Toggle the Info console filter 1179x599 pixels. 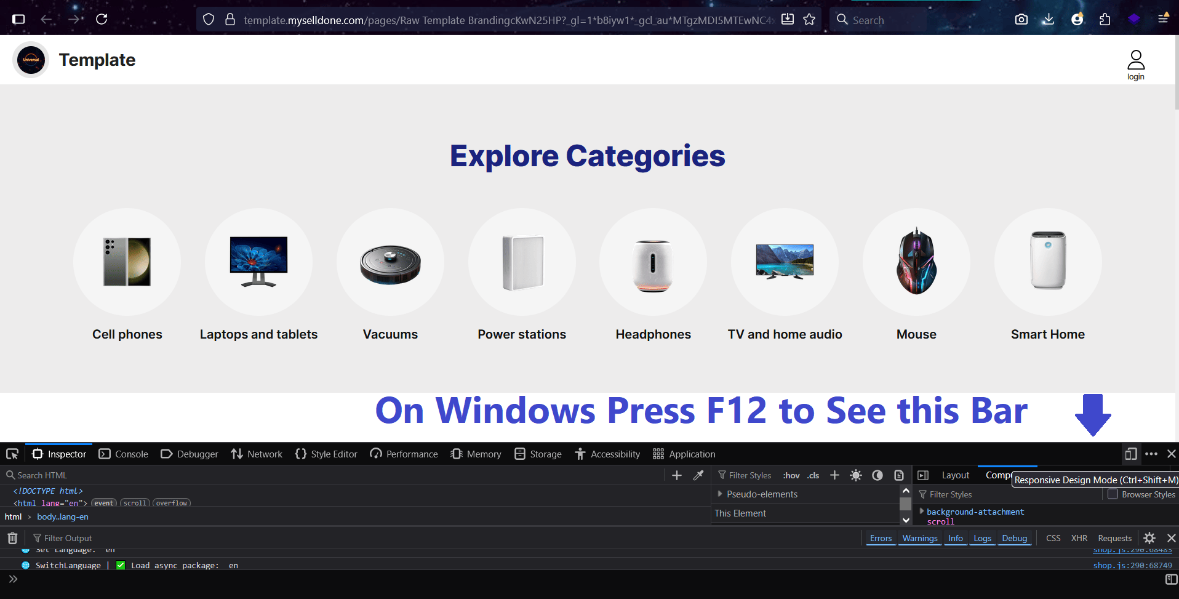955,538
